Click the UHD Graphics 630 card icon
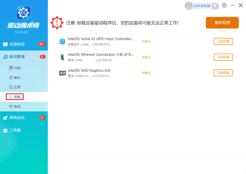This screenshot has height=174, width=246. (62, 73)
